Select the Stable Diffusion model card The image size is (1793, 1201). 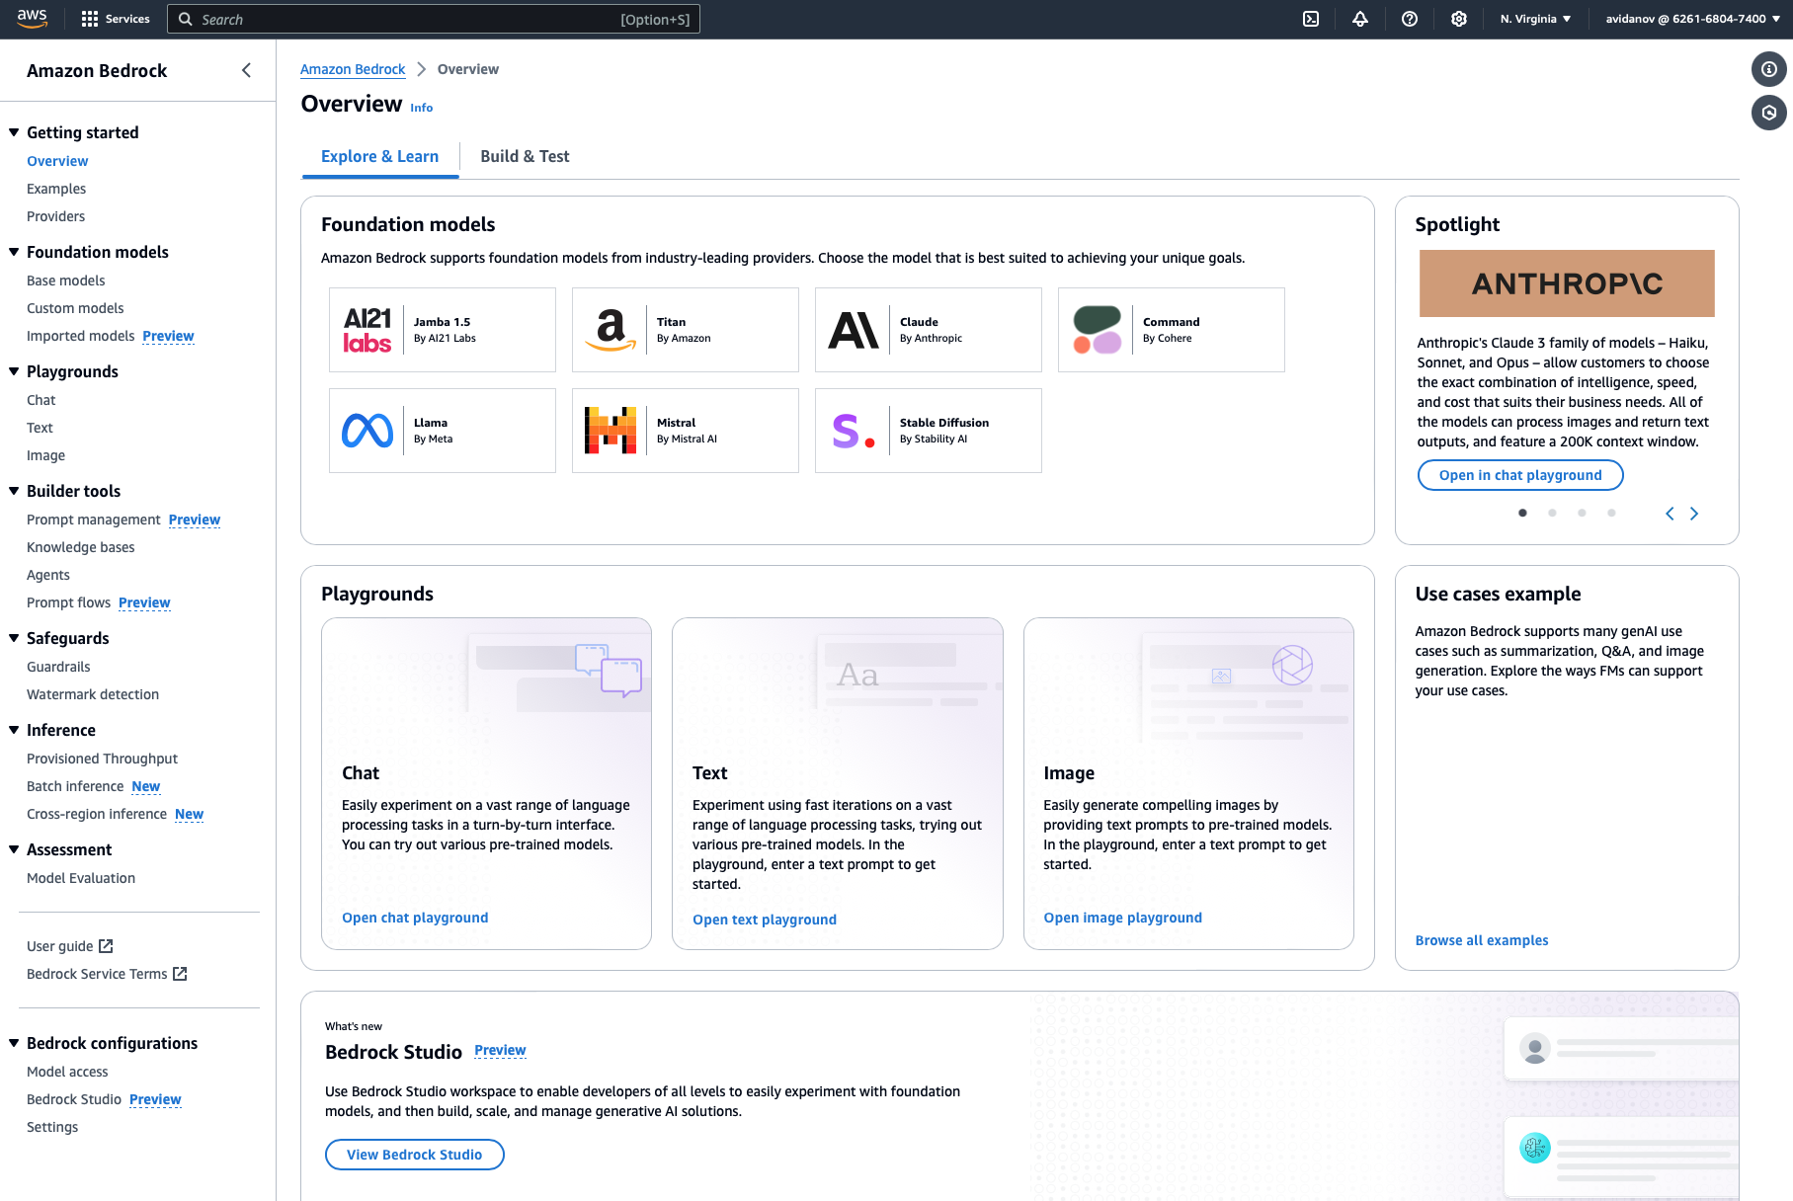[x=929, y=431]
